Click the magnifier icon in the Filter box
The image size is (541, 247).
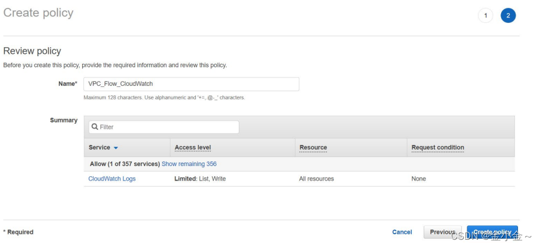point(94,127)
